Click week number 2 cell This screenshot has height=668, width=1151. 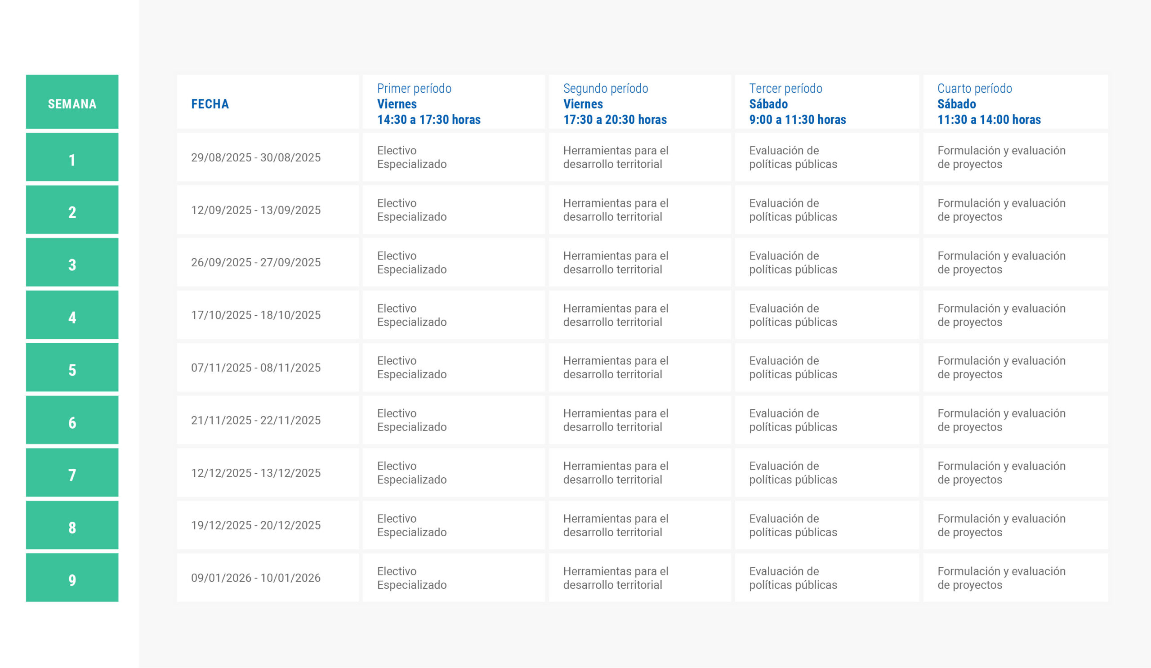72,210
